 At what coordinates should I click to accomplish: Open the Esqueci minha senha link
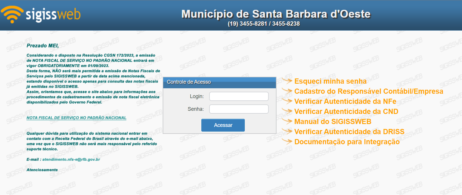[x=330, y=81]
